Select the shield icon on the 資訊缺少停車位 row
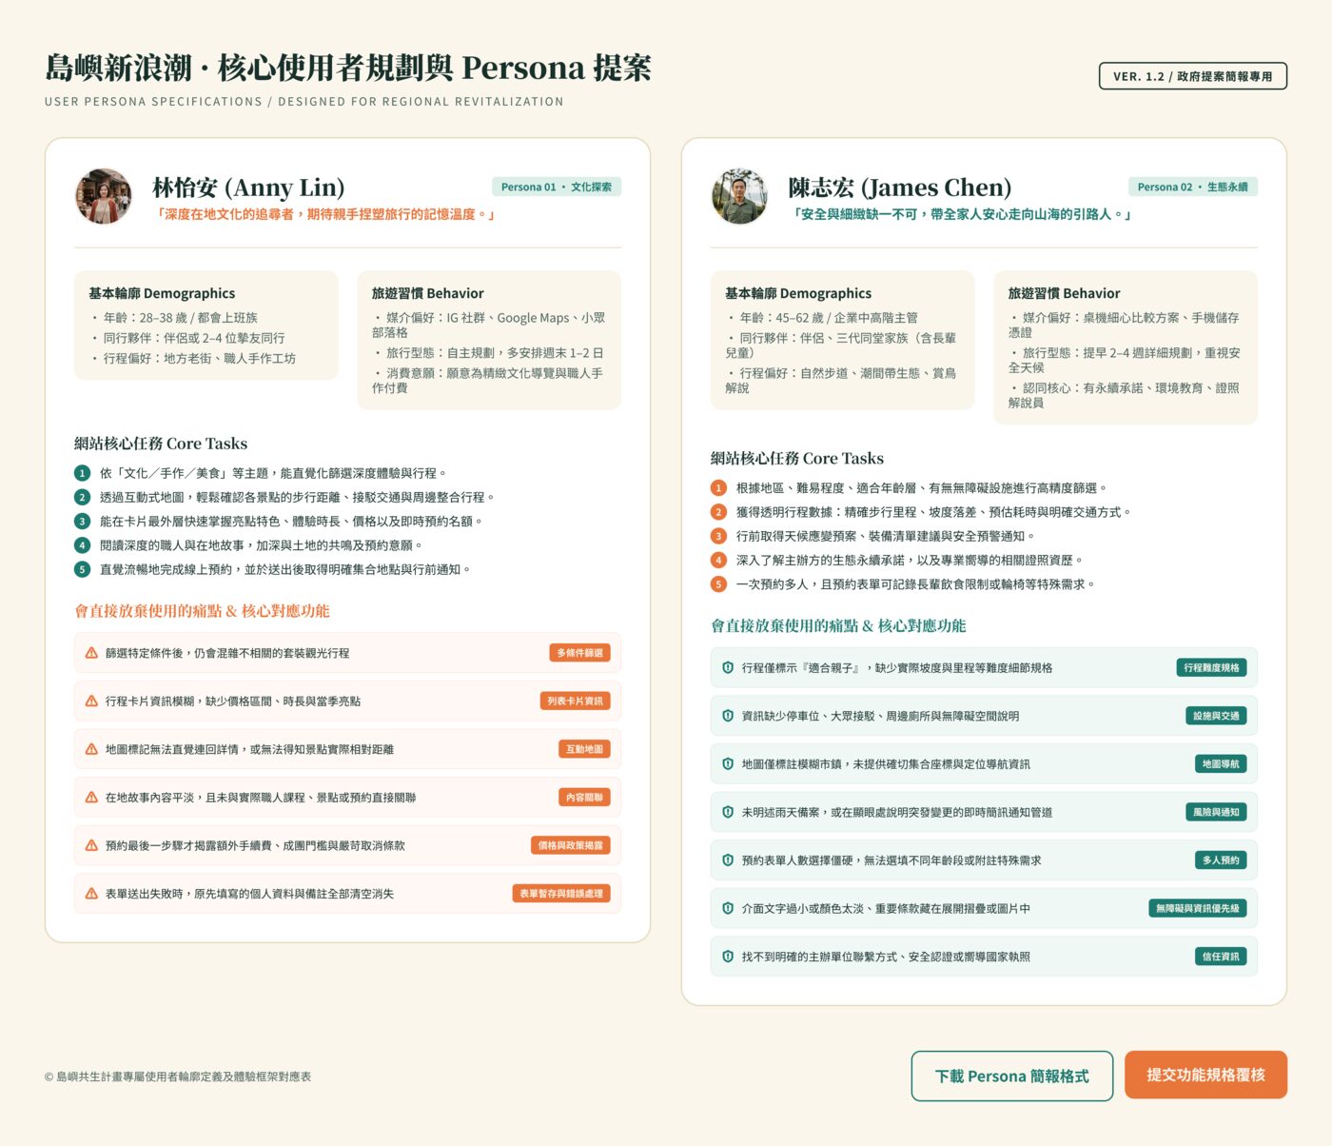Viewport: 1332px width, 1146px height. pos(728,716)
